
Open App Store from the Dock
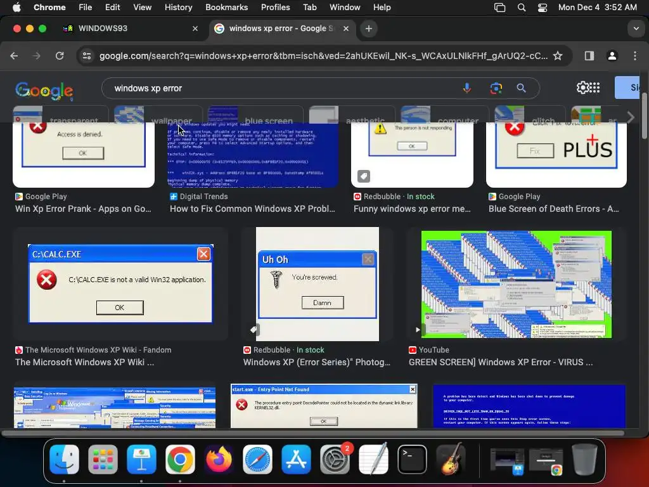tap(296, 459)
